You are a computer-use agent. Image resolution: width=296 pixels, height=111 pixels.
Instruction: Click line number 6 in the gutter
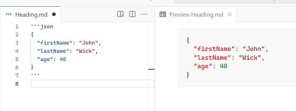pos(17,67)
